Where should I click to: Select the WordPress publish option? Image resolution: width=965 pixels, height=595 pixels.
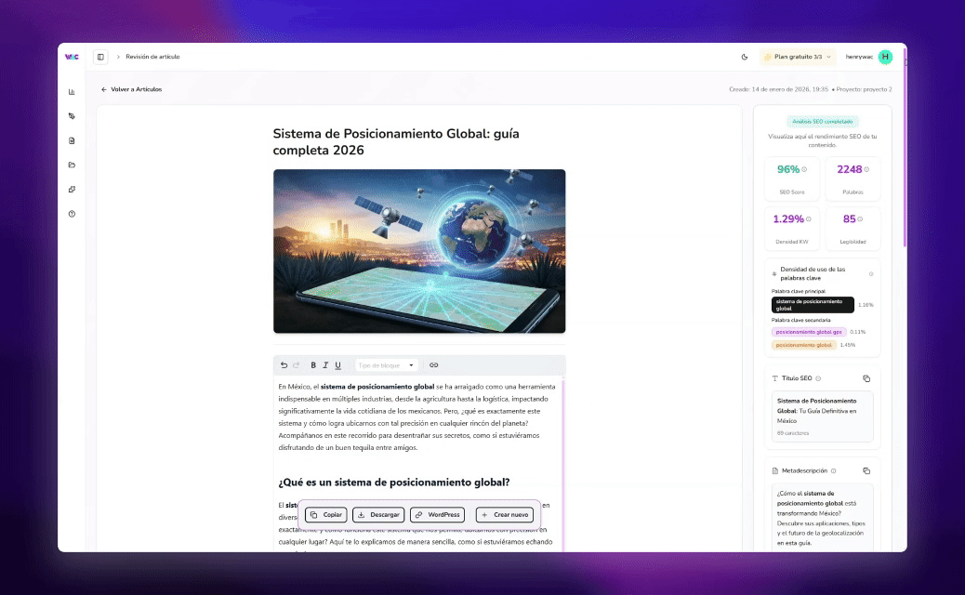[438, 515]
